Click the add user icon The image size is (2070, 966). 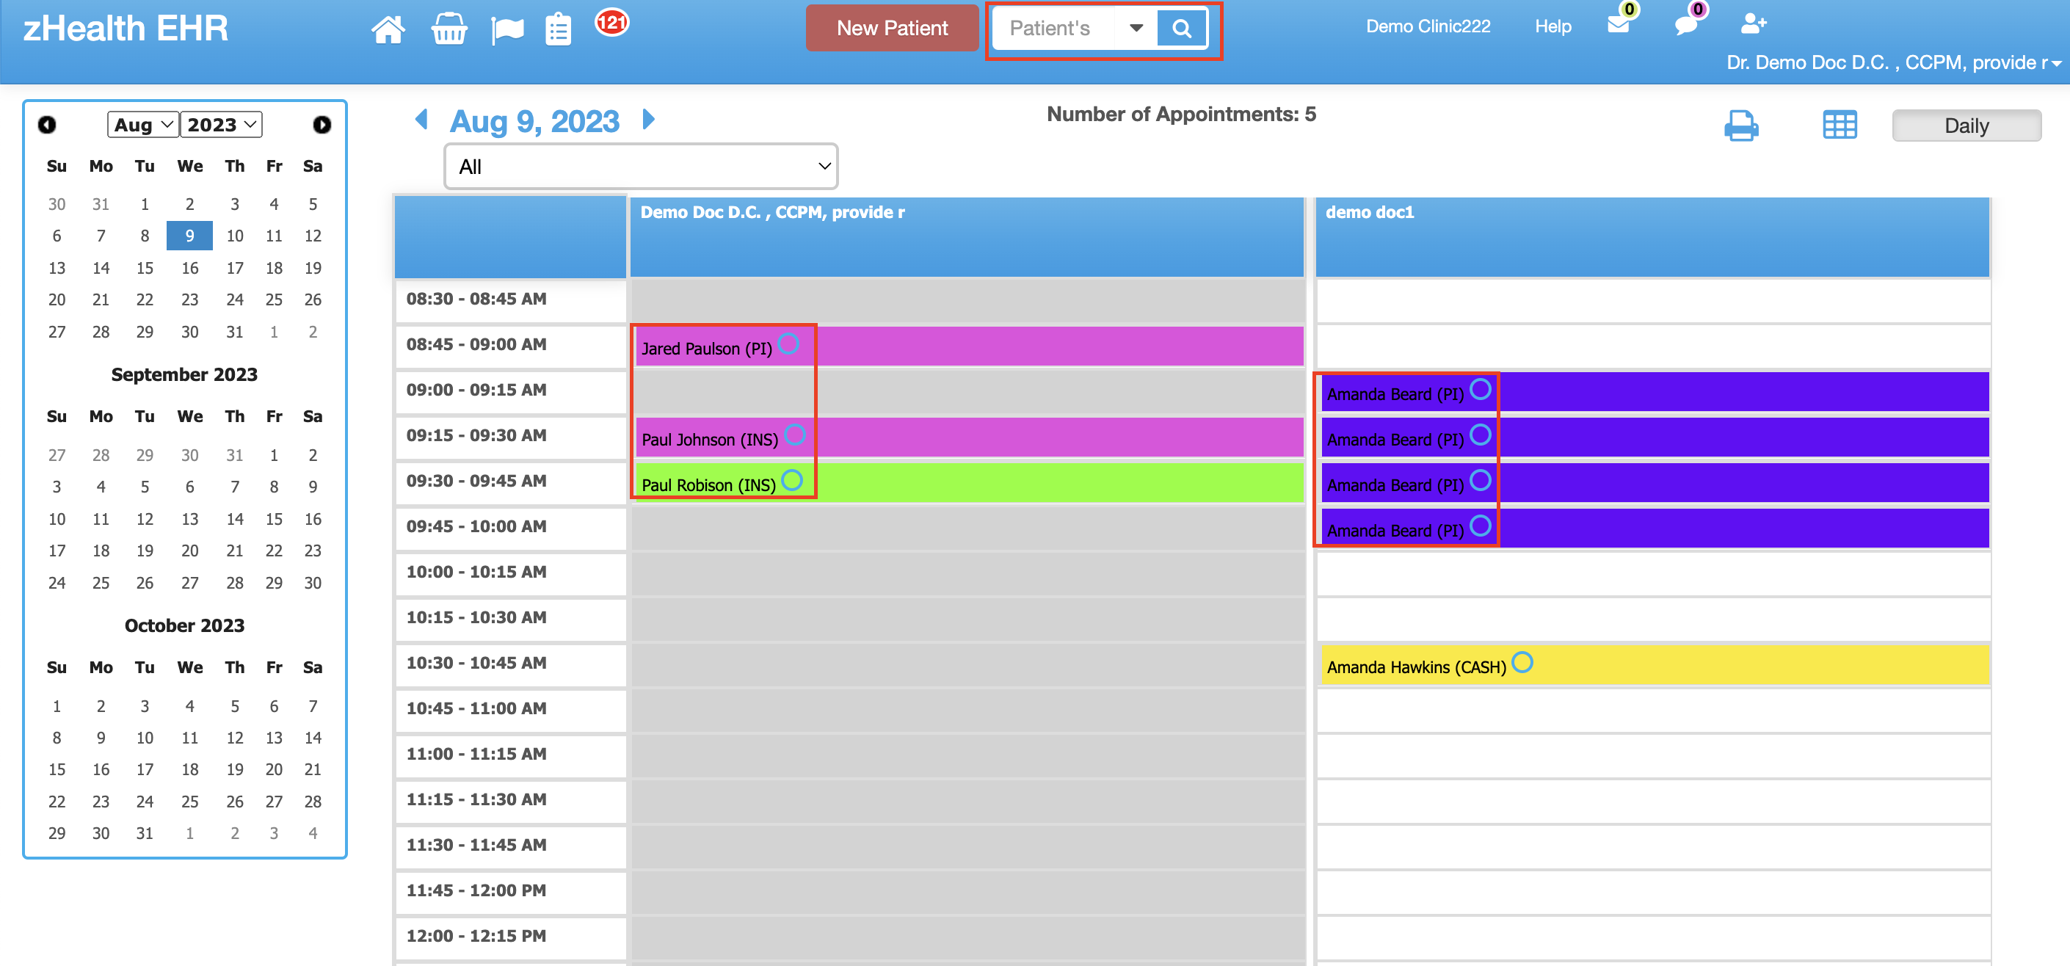(1753, 24)
